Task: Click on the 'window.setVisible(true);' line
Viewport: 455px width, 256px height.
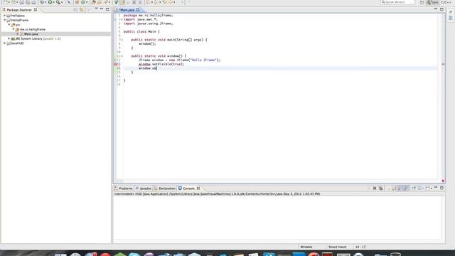Action: coord(161,64)
